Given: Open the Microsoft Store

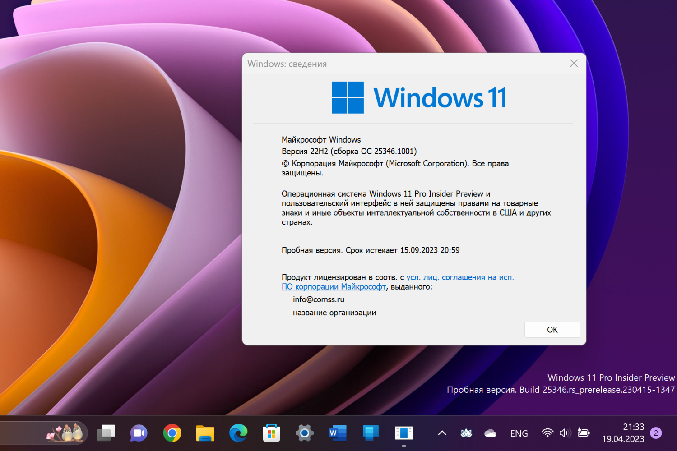Looking at the screenshot, I should (271, 433).
